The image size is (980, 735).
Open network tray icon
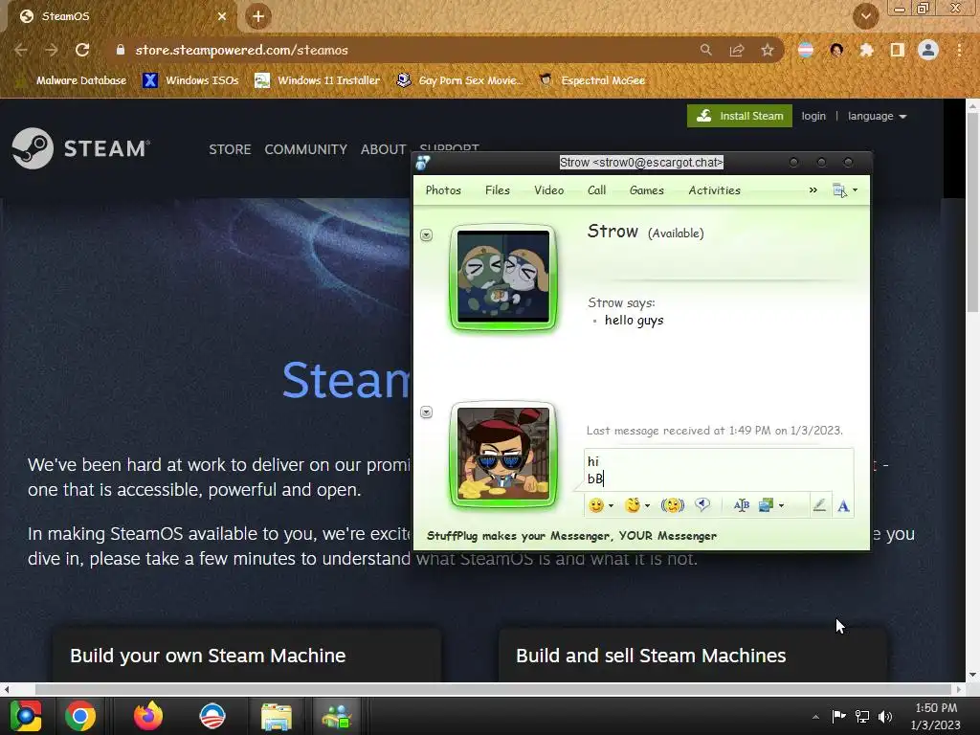pos(862,717)
